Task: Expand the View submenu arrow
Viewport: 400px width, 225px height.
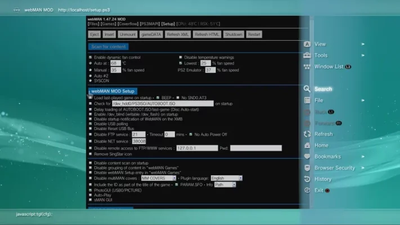Action: point(363,44)
